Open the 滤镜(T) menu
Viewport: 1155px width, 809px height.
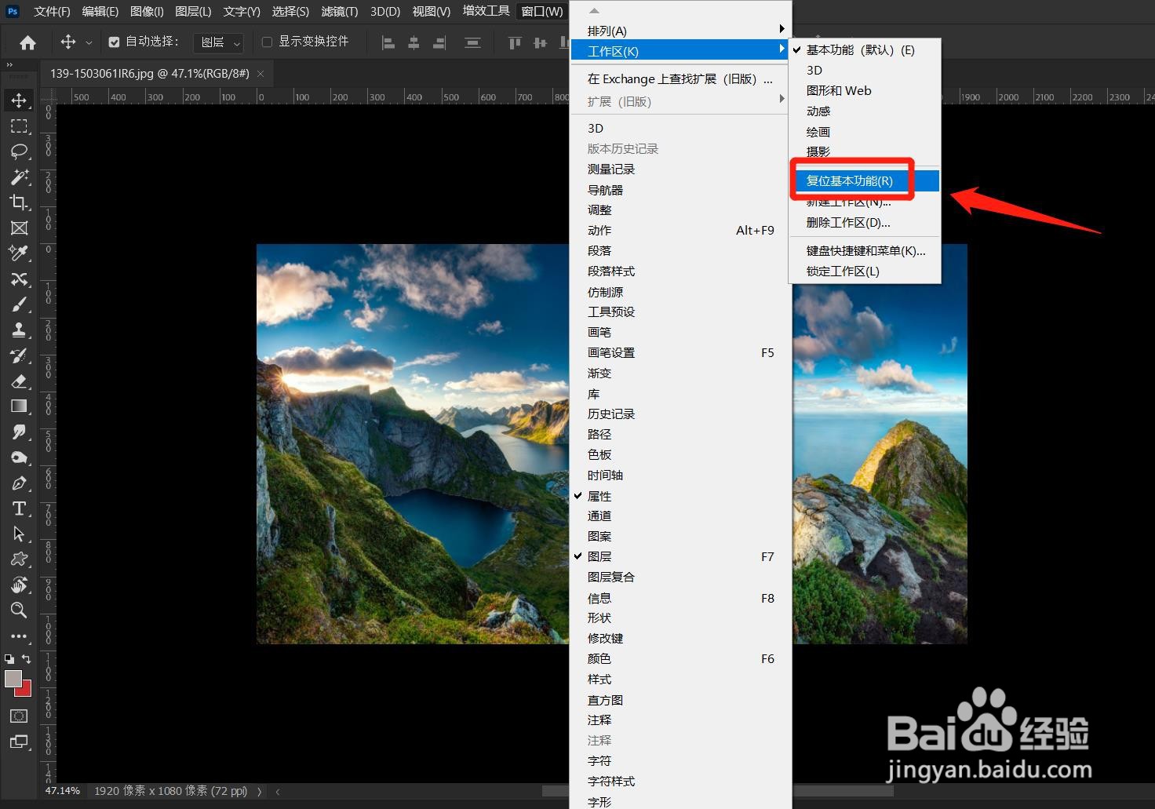coord(339,11)
